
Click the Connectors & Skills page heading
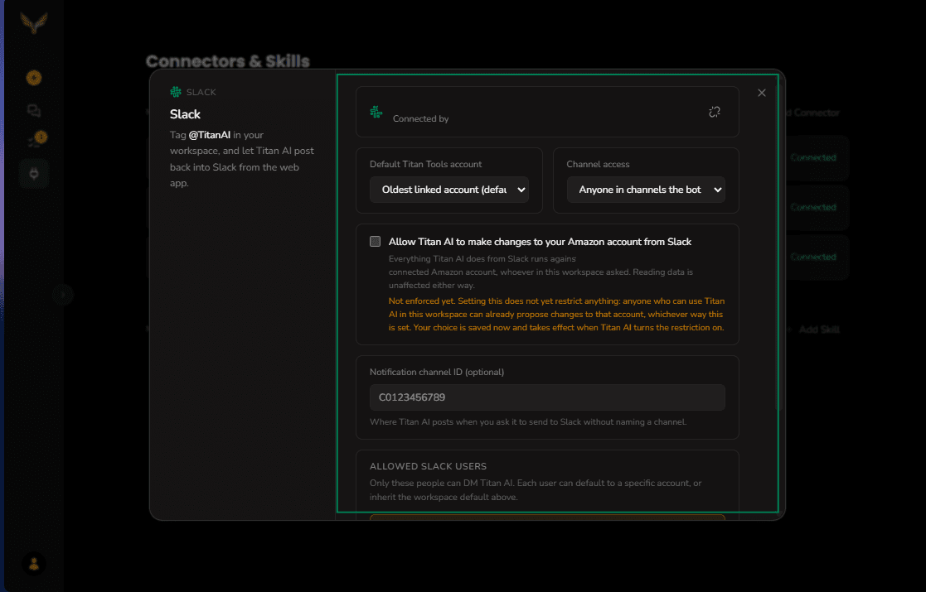tap(228, 61)
